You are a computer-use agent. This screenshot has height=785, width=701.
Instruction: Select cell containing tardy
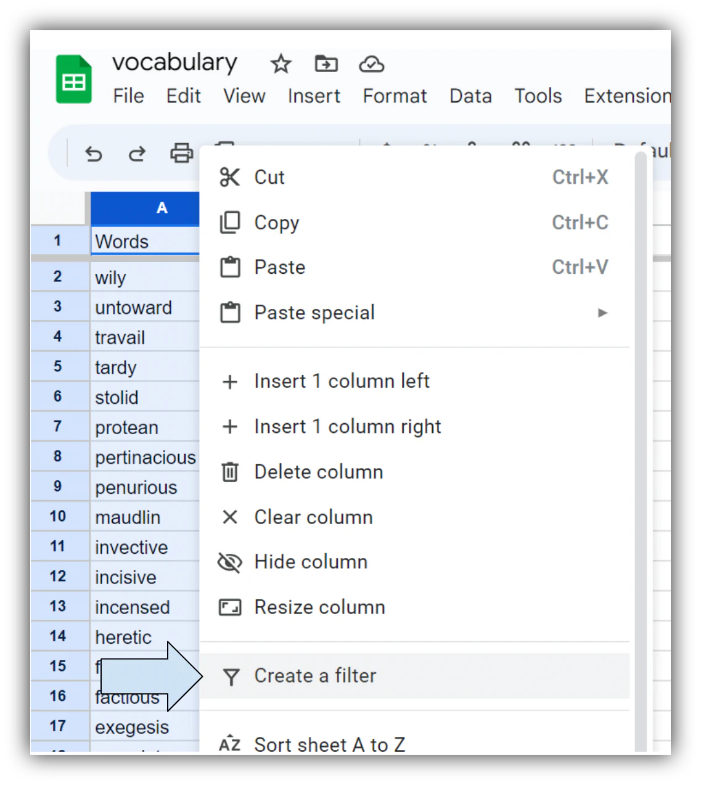pos(145,367)
